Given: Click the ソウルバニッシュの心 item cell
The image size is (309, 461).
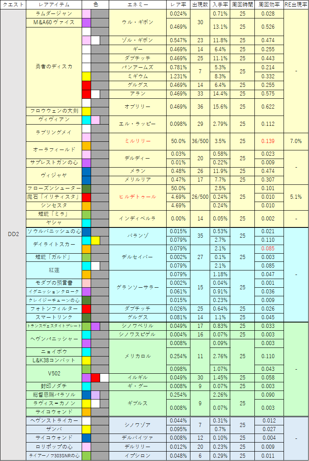Looking at the screenshot, I should click(x=54, y=232).
